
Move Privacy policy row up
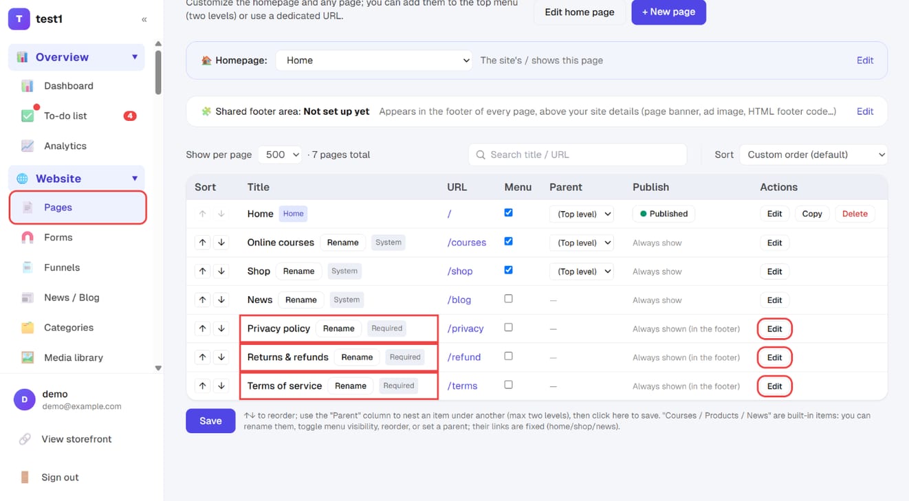point(202,329)
